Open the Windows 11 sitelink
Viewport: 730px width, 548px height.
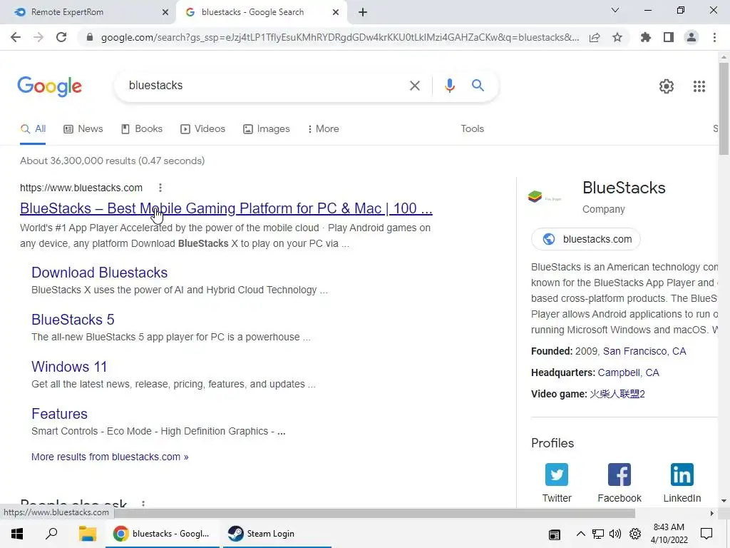click(x=69, y=367)
